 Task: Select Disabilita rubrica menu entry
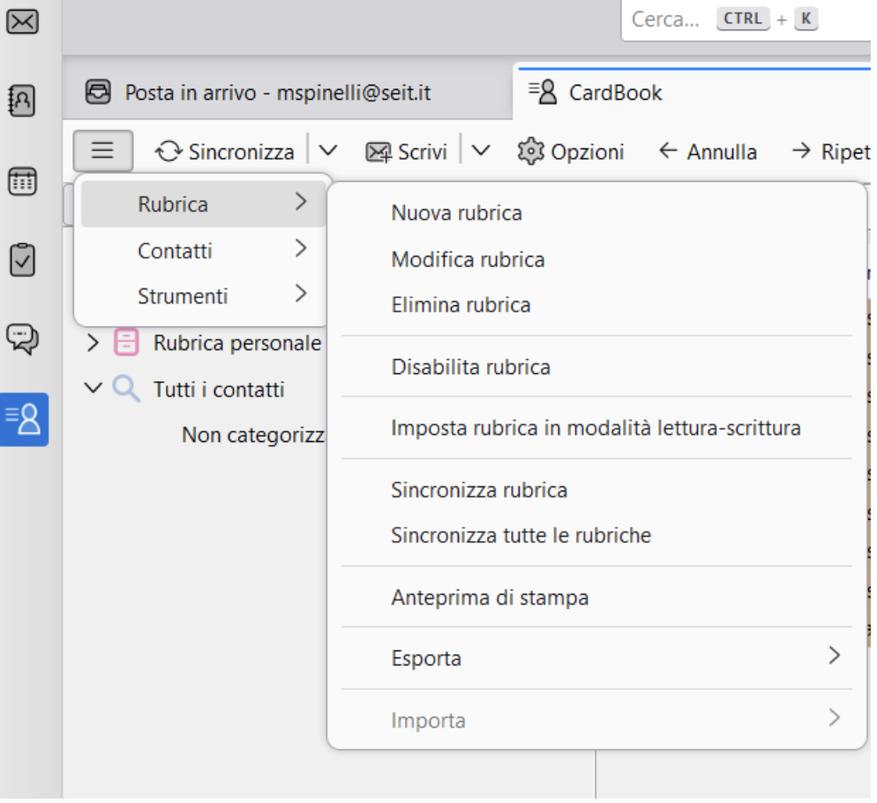click(471, 367)
